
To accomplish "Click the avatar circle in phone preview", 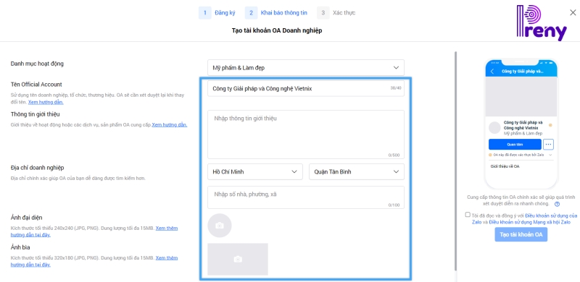I will click(x=494, y=127).
